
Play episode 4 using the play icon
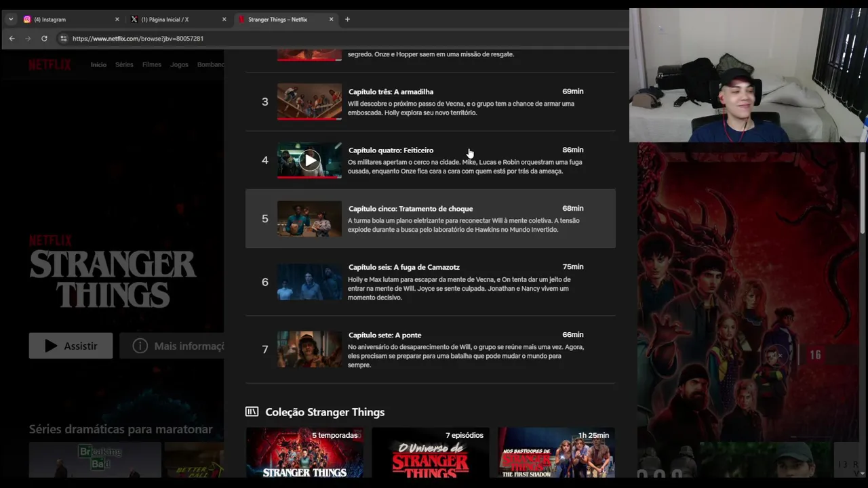[309, 161]
